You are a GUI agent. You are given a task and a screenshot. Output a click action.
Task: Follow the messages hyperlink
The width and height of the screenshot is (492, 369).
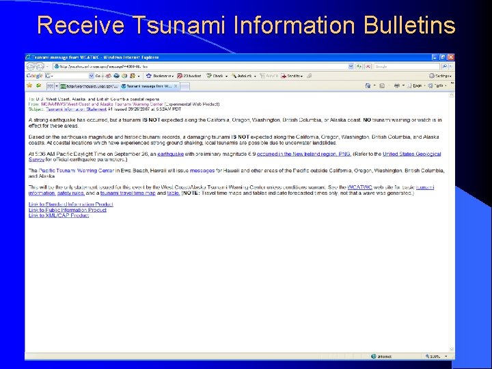202,171
